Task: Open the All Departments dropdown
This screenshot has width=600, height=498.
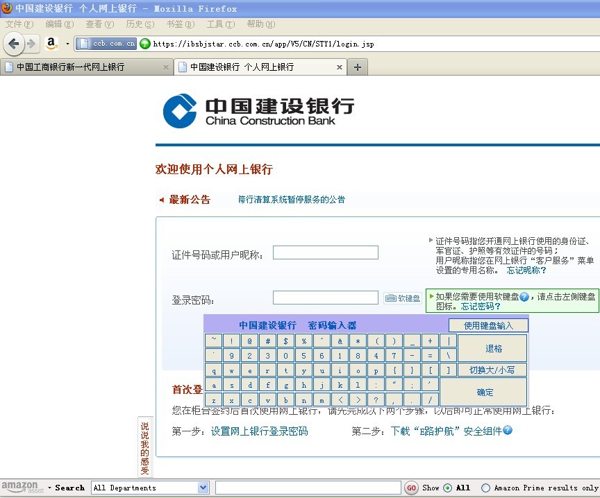Action: (x=150, y=488)
